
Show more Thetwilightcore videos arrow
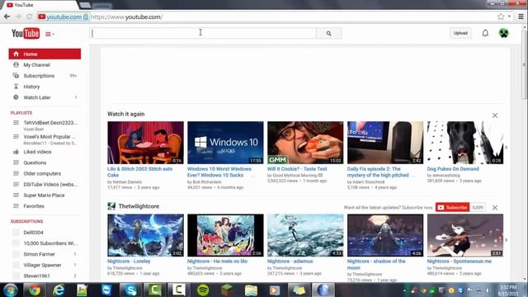click(506, 240)
